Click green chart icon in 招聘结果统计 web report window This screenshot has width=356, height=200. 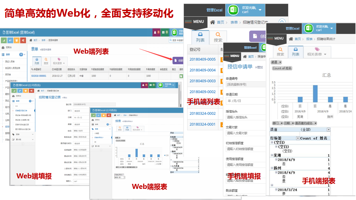[93, 115]
